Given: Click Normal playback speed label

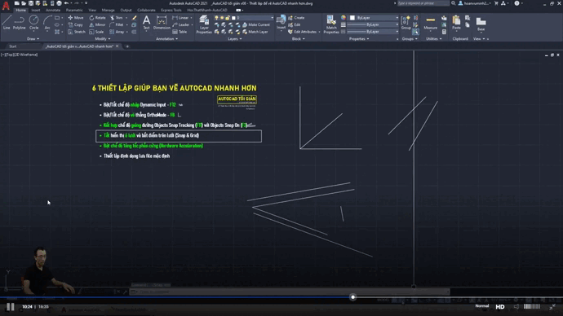Looking at the screenshot, I should [482, 306].
